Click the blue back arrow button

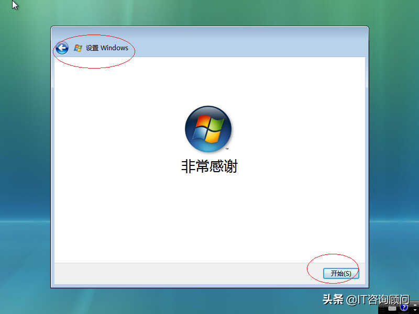[x=62, y=48]
